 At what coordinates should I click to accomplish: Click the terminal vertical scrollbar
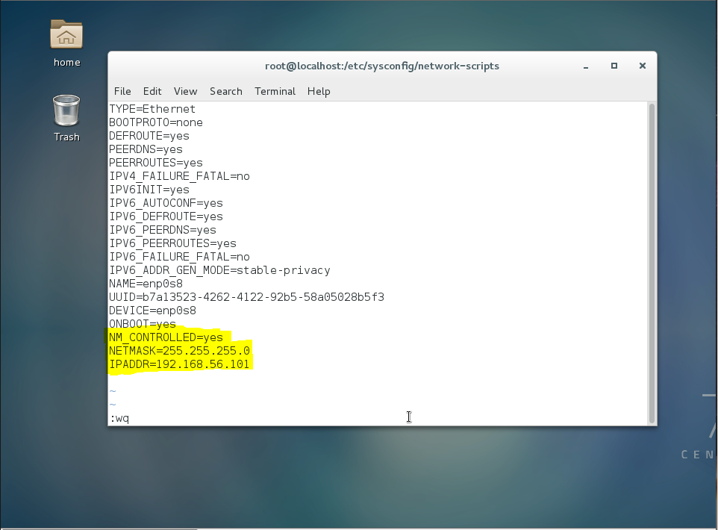point(652,264)
